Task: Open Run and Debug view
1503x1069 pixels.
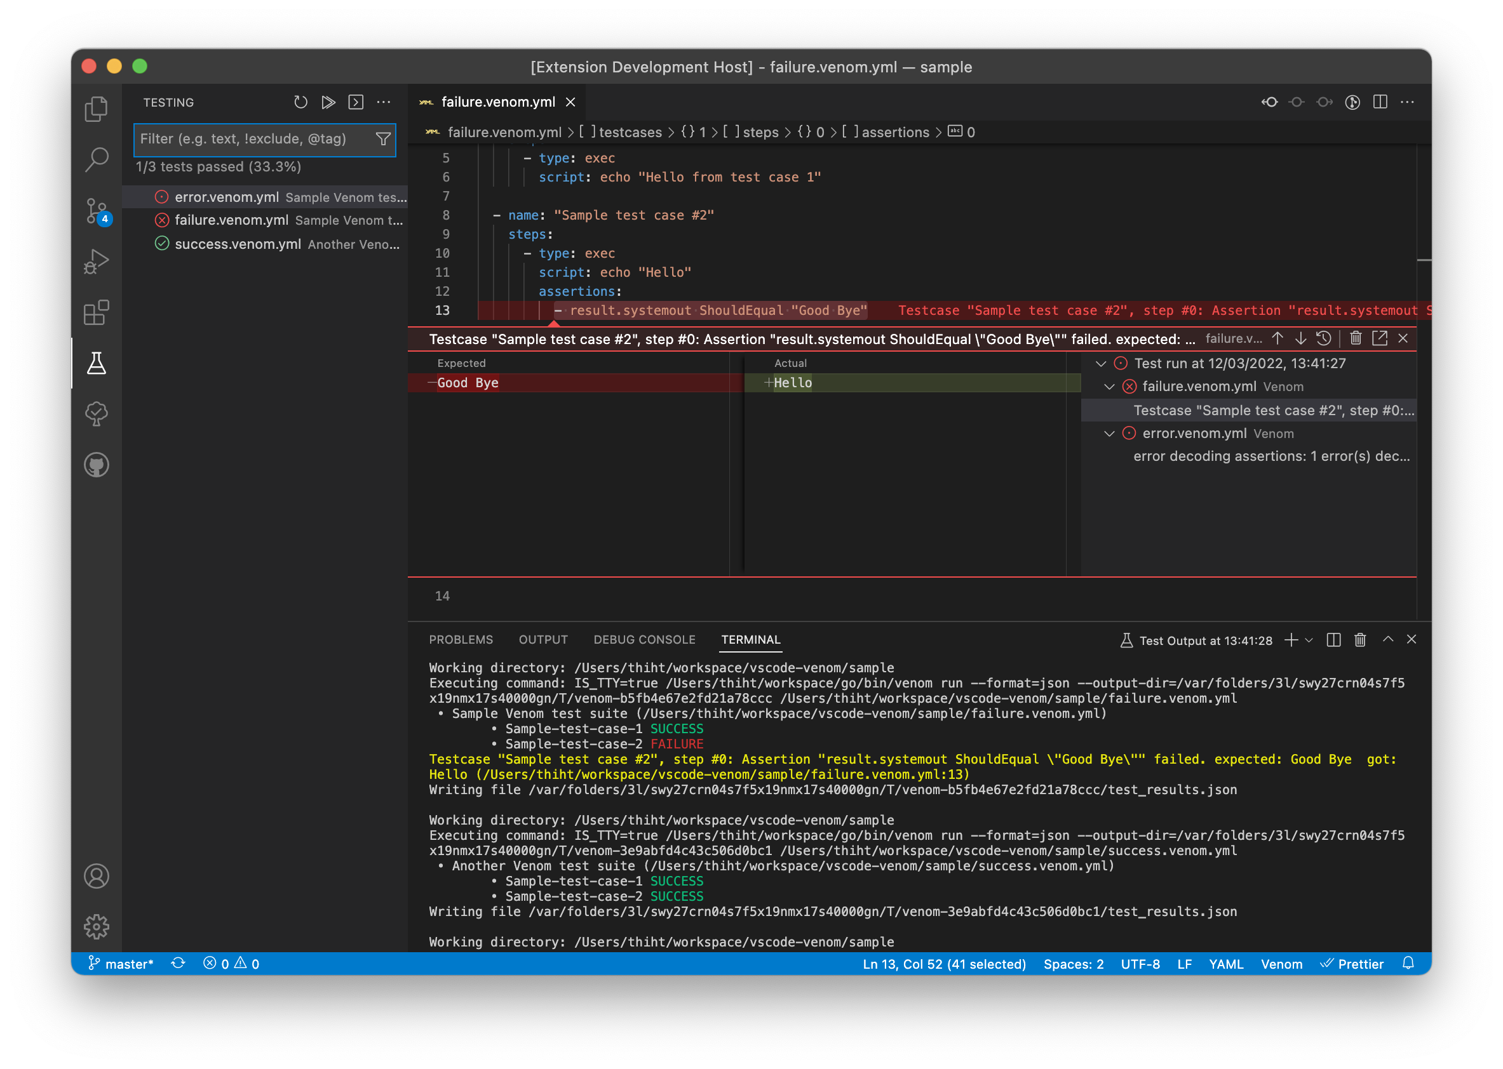Action: tap(97, 262)
